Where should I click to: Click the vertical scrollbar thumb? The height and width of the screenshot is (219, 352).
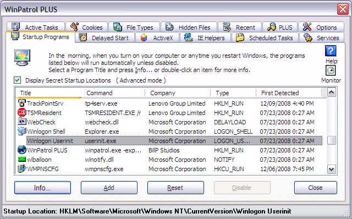click(332, 141)
